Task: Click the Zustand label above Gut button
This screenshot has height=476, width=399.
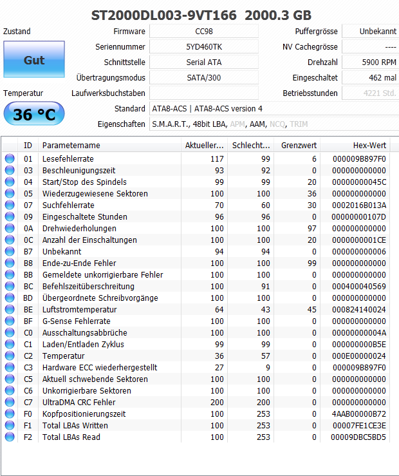Action: point(17,32)
